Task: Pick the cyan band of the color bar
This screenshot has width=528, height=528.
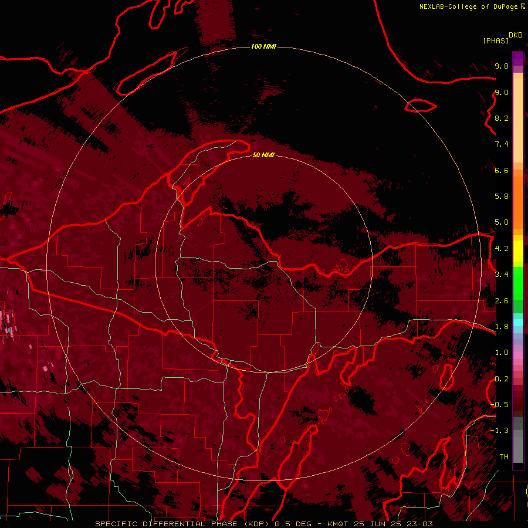Action: pos(518,323)
